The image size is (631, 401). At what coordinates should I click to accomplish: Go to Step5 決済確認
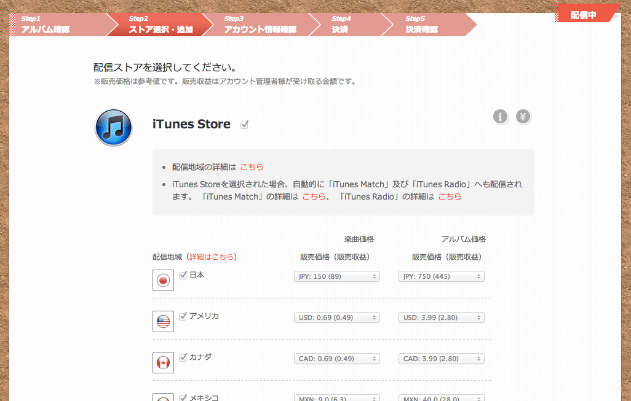429,25
